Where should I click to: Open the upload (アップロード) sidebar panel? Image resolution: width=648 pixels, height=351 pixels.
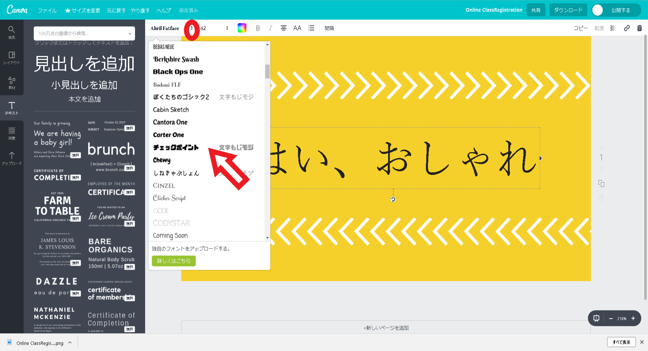[11, 158]
